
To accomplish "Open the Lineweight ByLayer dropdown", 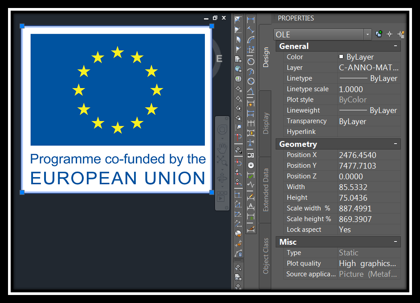I will coord(369,110).
